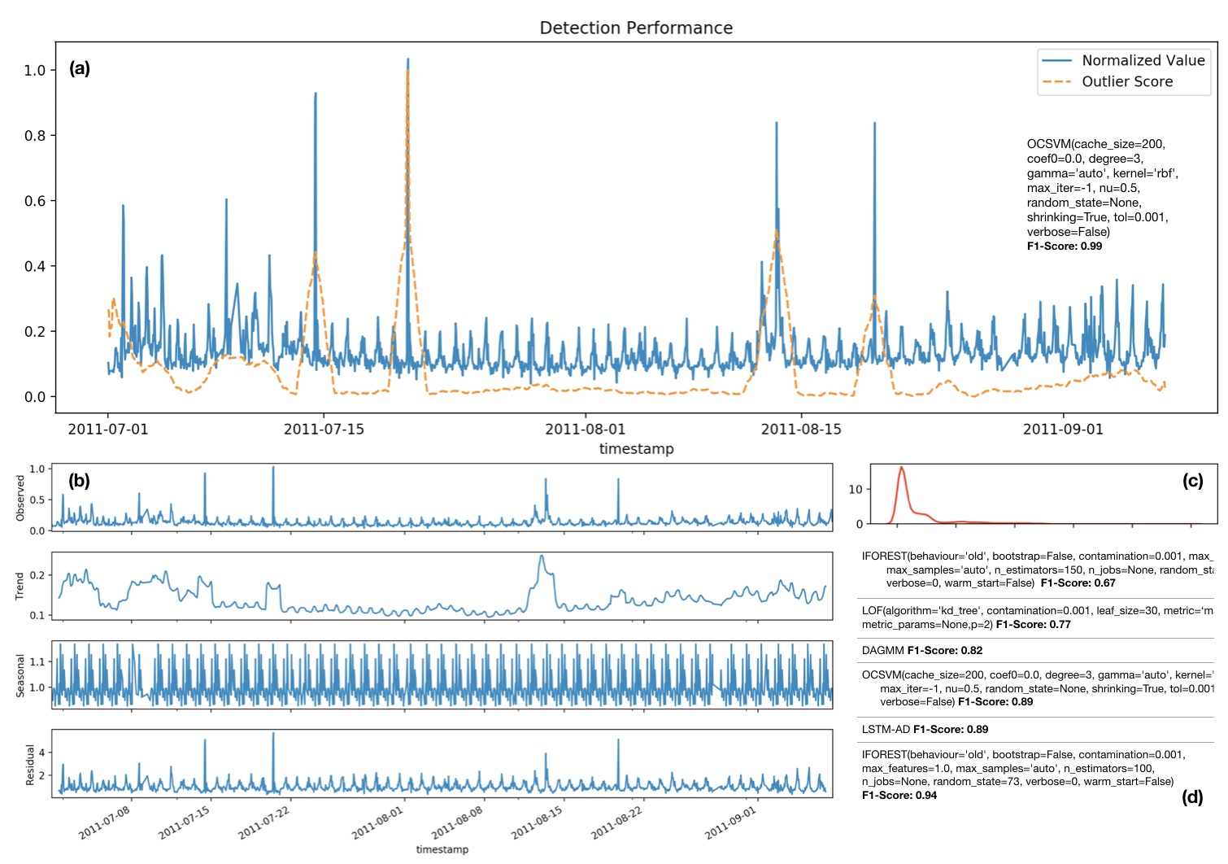Click main chart y-axis tick '0.4'
This screenshot has height=864, width=1228.
click(x=35, y=266)
